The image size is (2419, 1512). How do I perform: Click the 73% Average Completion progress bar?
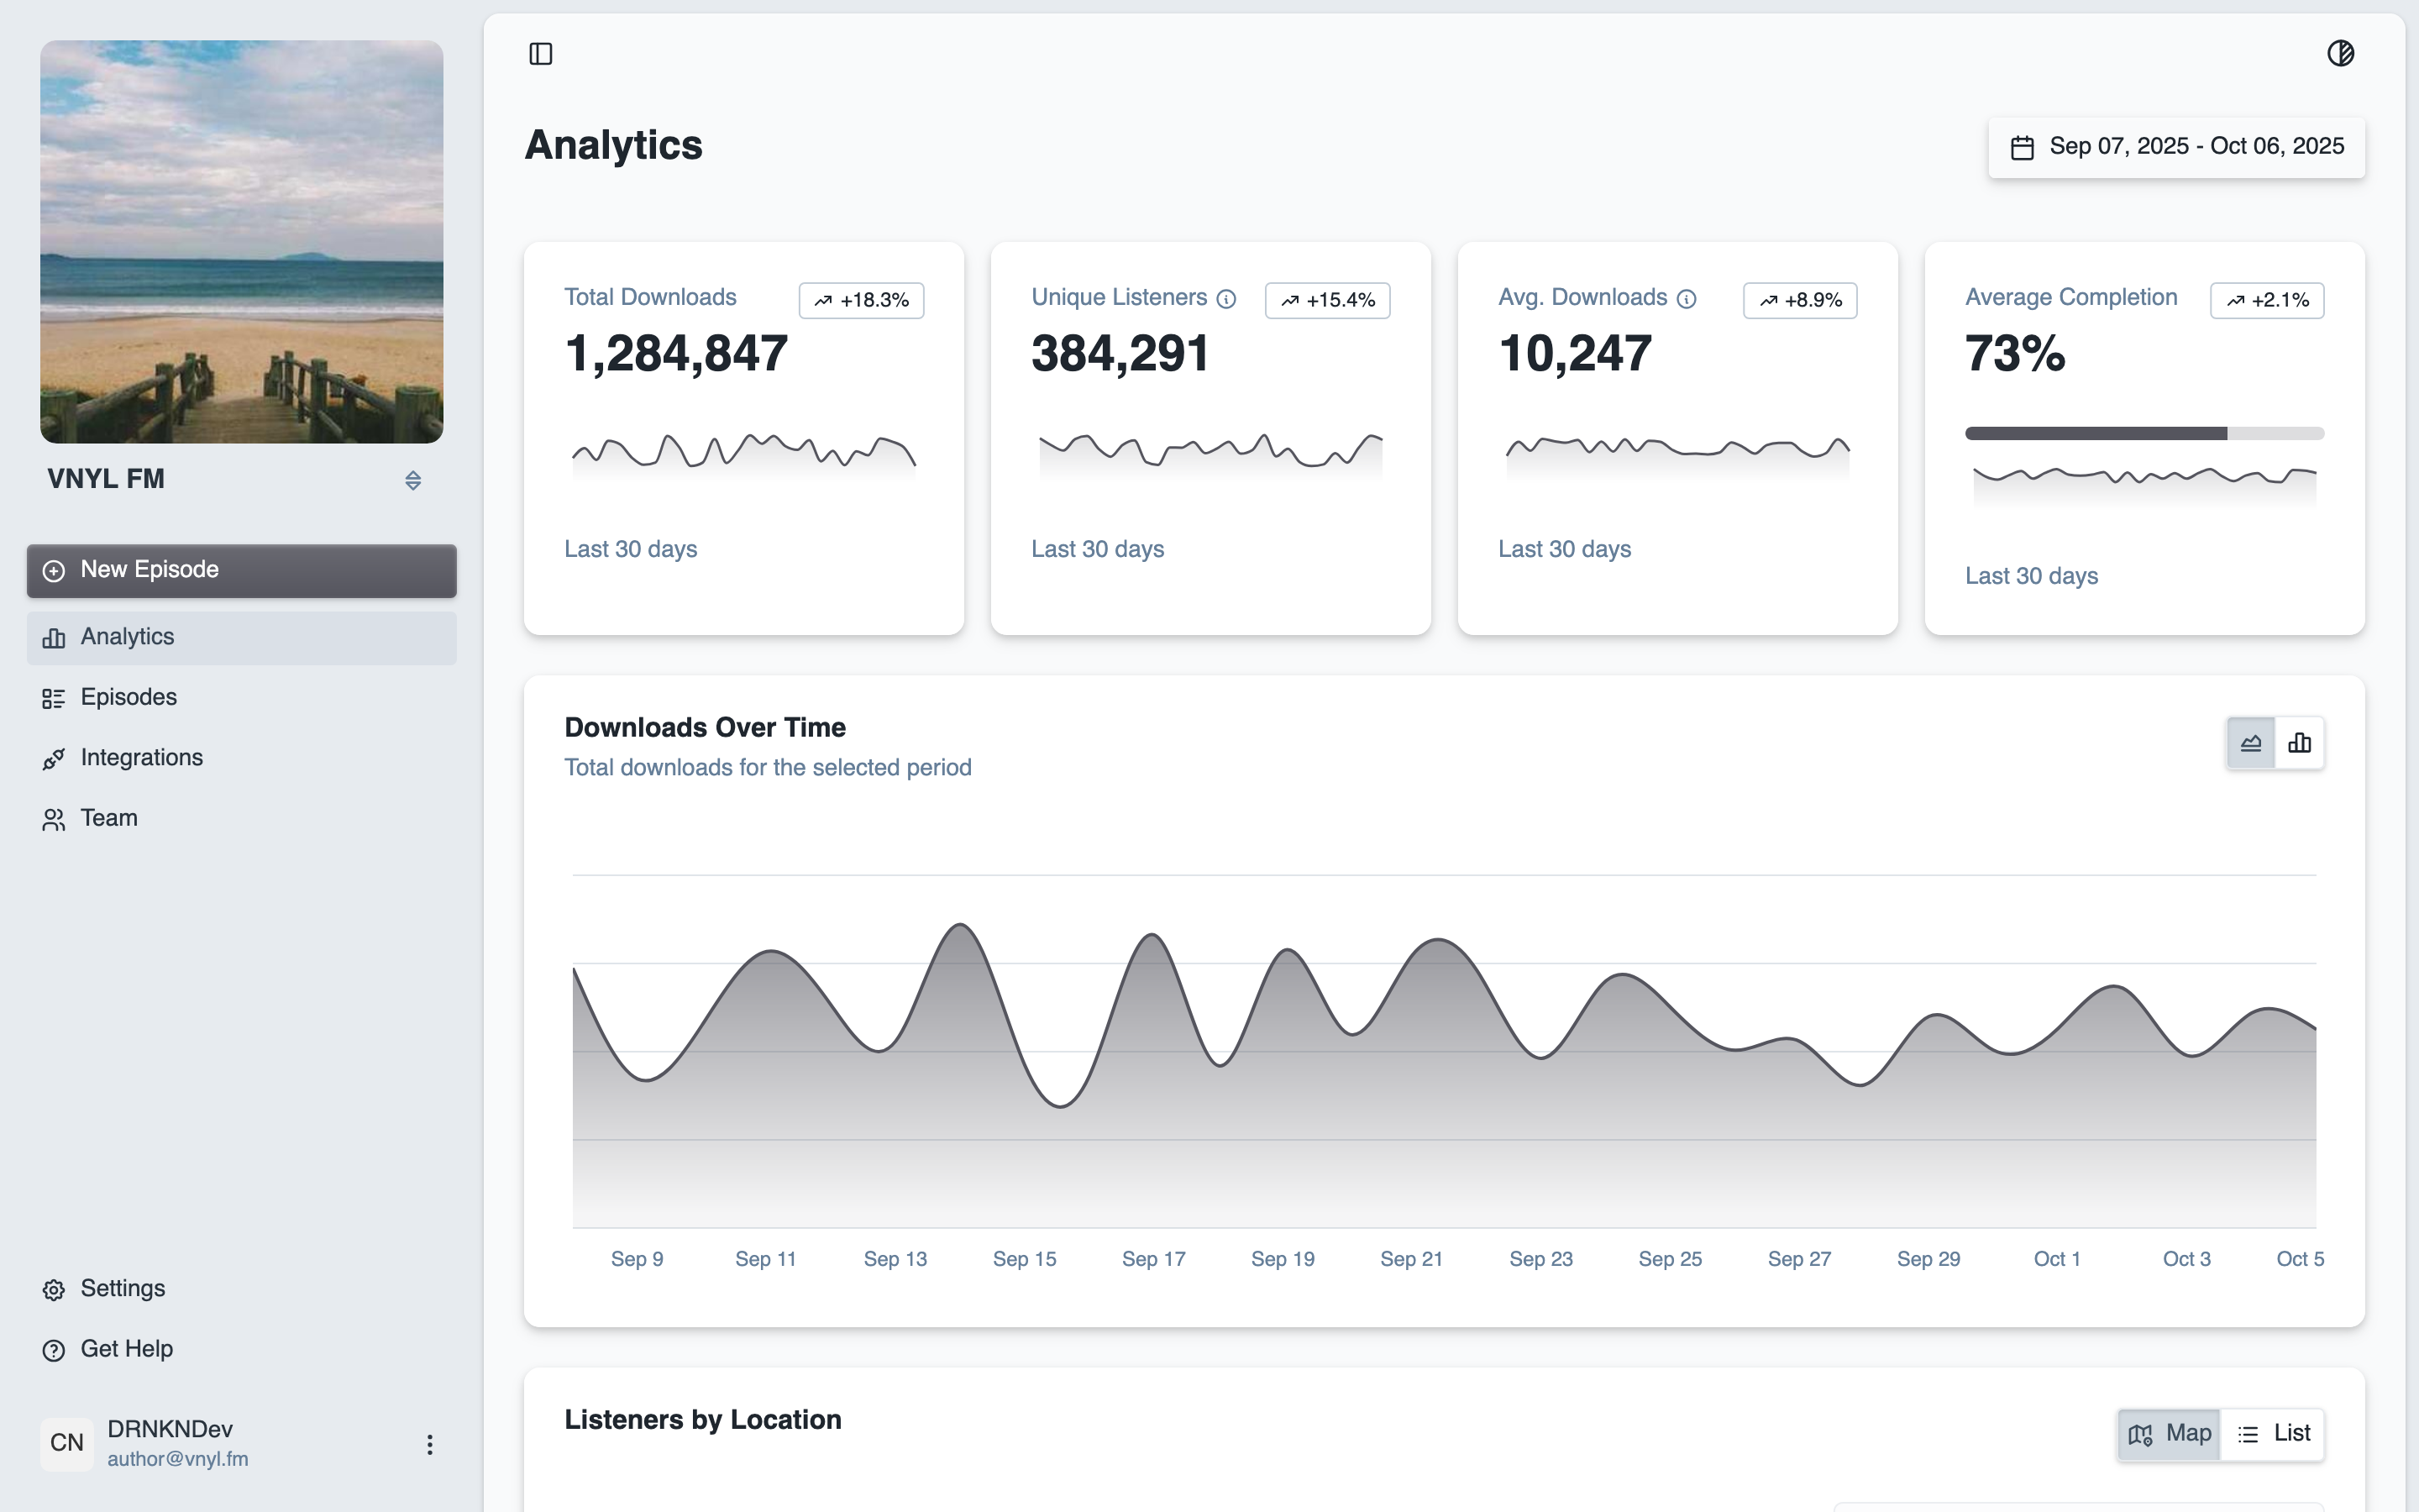[2144, 432]
